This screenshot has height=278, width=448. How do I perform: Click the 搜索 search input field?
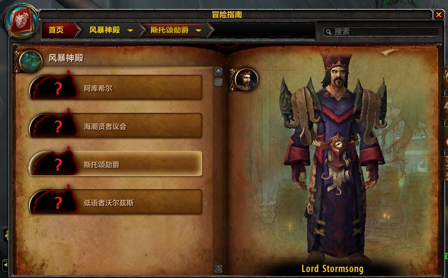point(381,32)
